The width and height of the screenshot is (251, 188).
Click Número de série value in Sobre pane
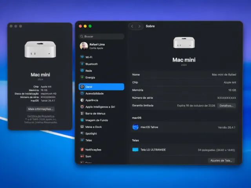click(x=227, y=98)
